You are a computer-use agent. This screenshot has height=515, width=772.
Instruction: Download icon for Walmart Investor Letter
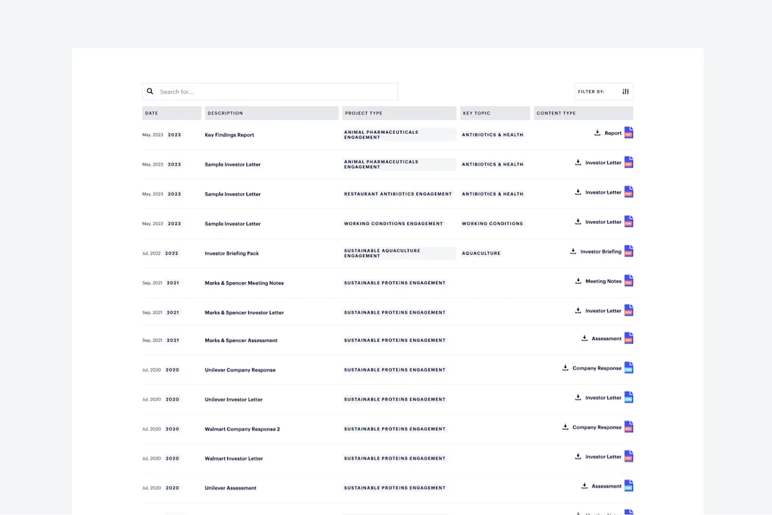click(578, 456)
